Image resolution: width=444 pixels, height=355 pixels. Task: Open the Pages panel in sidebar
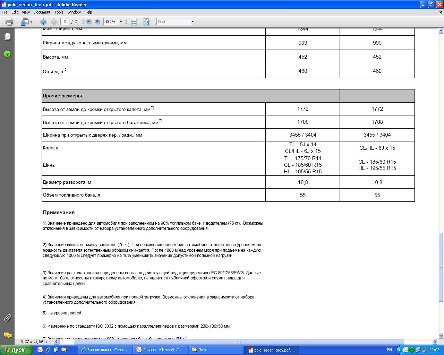7,37
